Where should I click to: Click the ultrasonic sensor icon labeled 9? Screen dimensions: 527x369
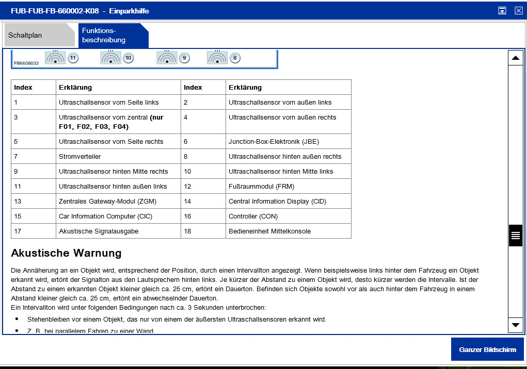167,57
